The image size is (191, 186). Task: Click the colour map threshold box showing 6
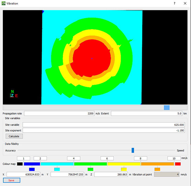(x=107, y=158)
